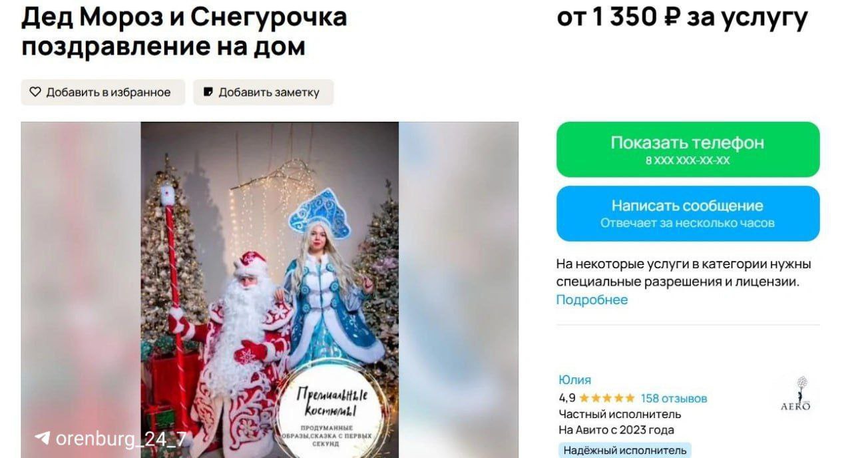Click the five-star rating icons
Viewport: 852px width, 458px height.
[x=606, y=399]
